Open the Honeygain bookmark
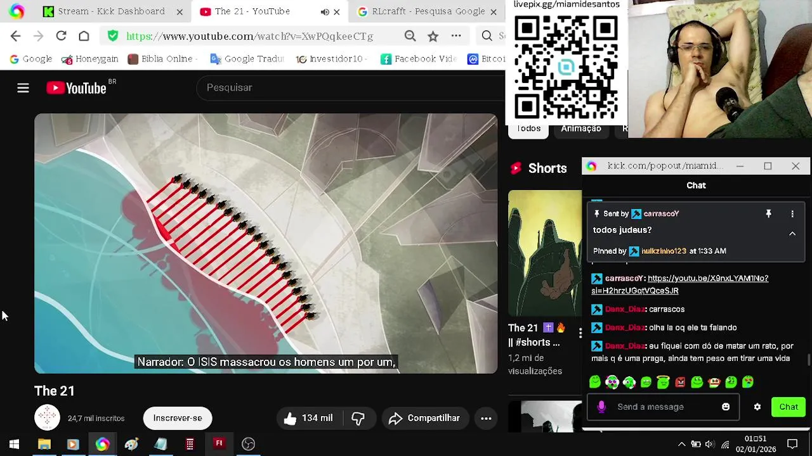This screenshot has width=812, height=456. (x=89, y=59)
